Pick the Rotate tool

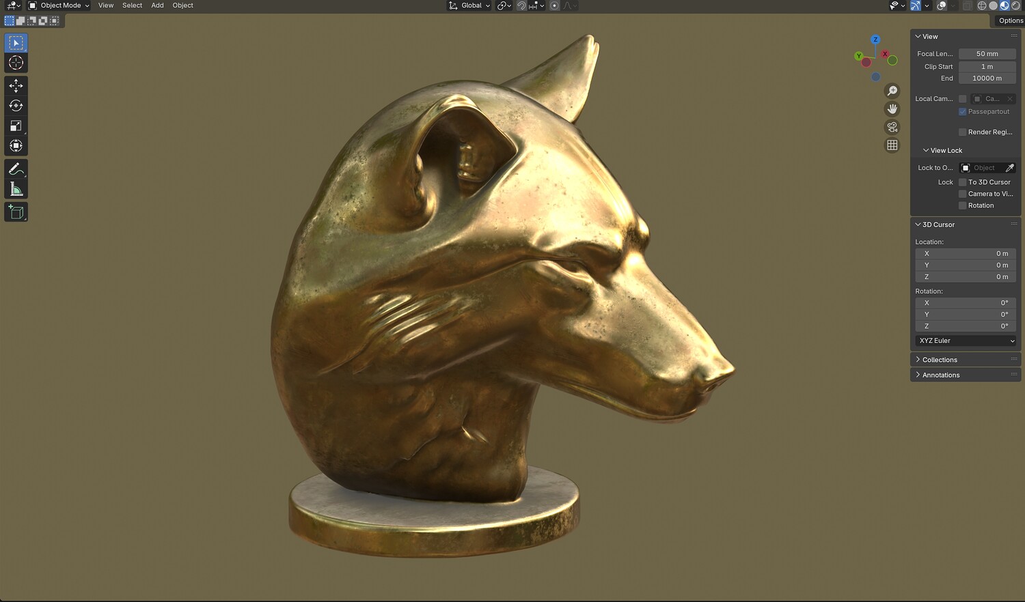pos(16,106)
